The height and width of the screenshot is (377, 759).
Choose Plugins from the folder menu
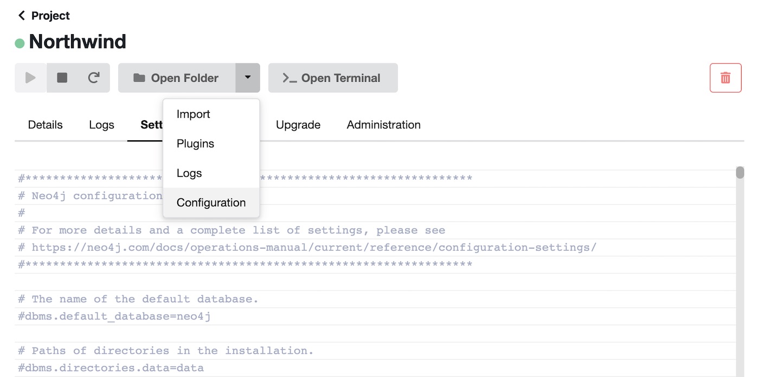tap(211, 144)
